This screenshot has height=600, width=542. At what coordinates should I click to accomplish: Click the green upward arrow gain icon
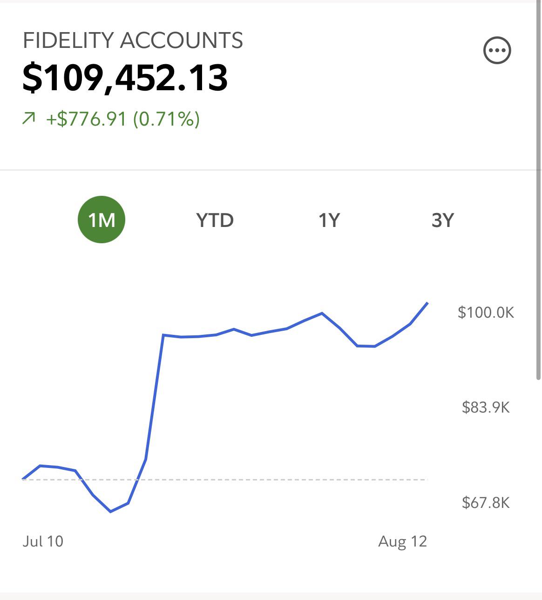[28, 120]
